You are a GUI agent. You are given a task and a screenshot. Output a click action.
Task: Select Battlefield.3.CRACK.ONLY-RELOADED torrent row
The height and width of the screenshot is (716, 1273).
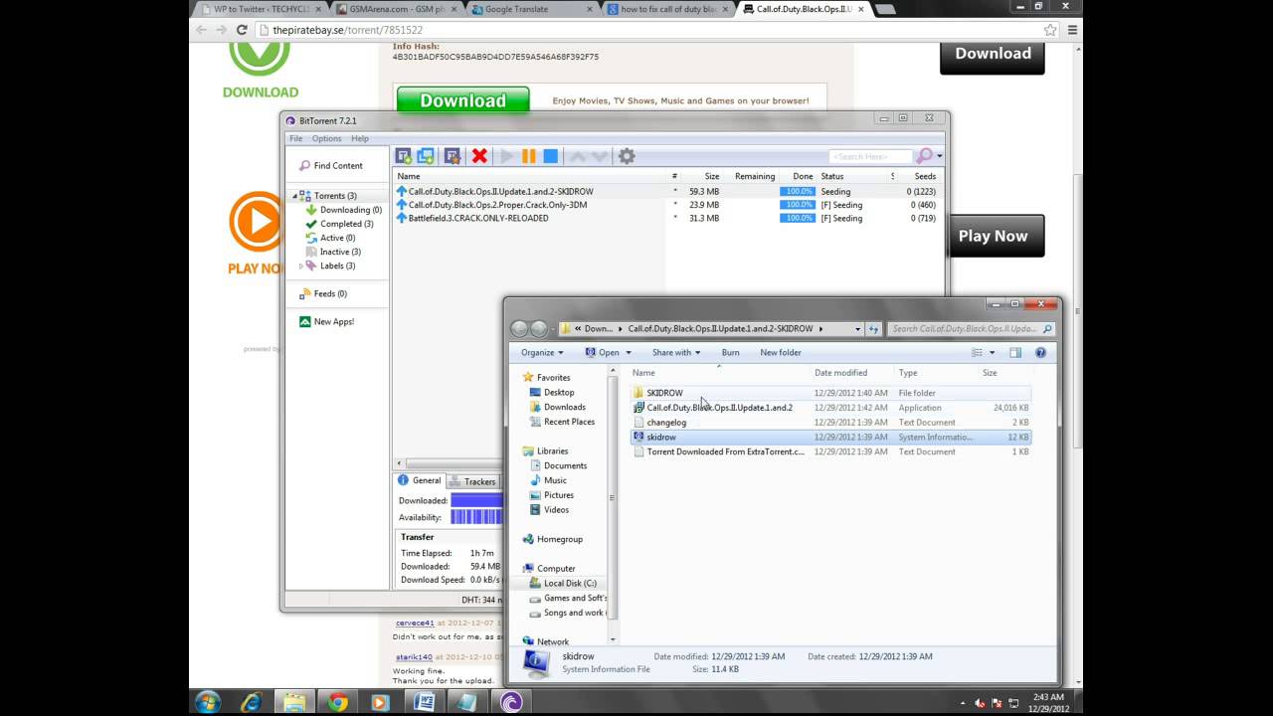click(x=666, y=218)
